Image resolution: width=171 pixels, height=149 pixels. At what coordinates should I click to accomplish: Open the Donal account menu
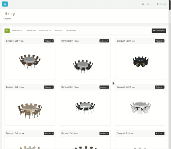click(161, 4)
